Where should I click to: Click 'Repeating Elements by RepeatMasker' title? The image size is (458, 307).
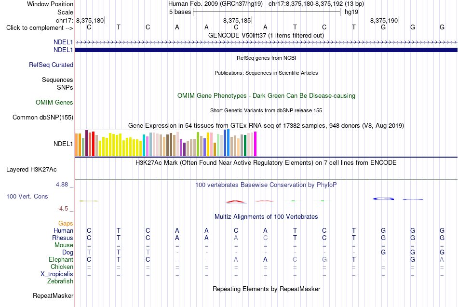tap(266, 289)
